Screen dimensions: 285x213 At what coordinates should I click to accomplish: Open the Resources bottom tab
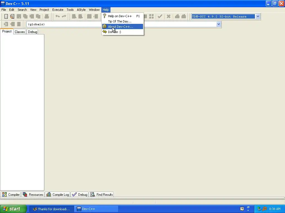click(33, 194)
